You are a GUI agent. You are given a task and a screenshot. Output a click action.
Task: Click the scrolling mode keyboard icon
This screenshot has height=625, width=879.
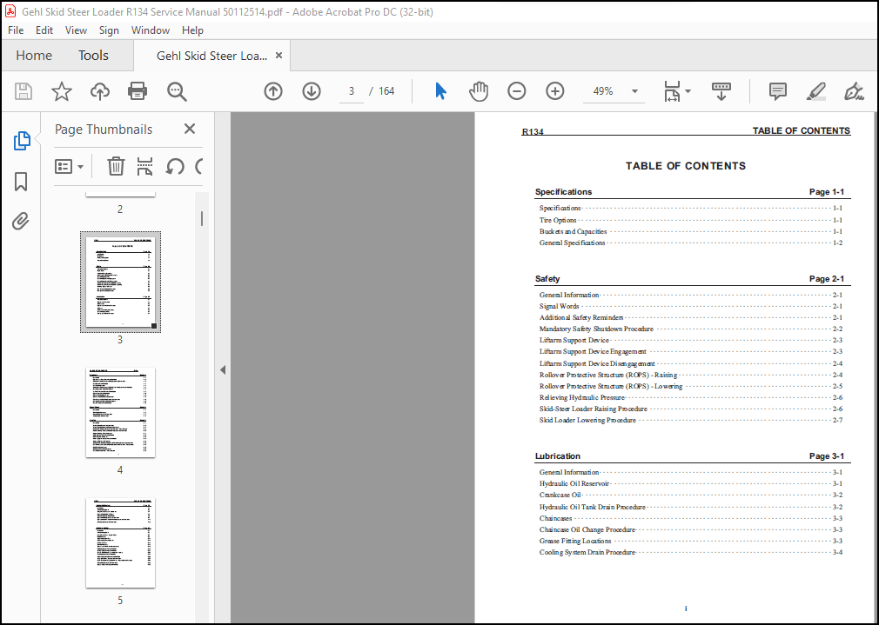721,91
